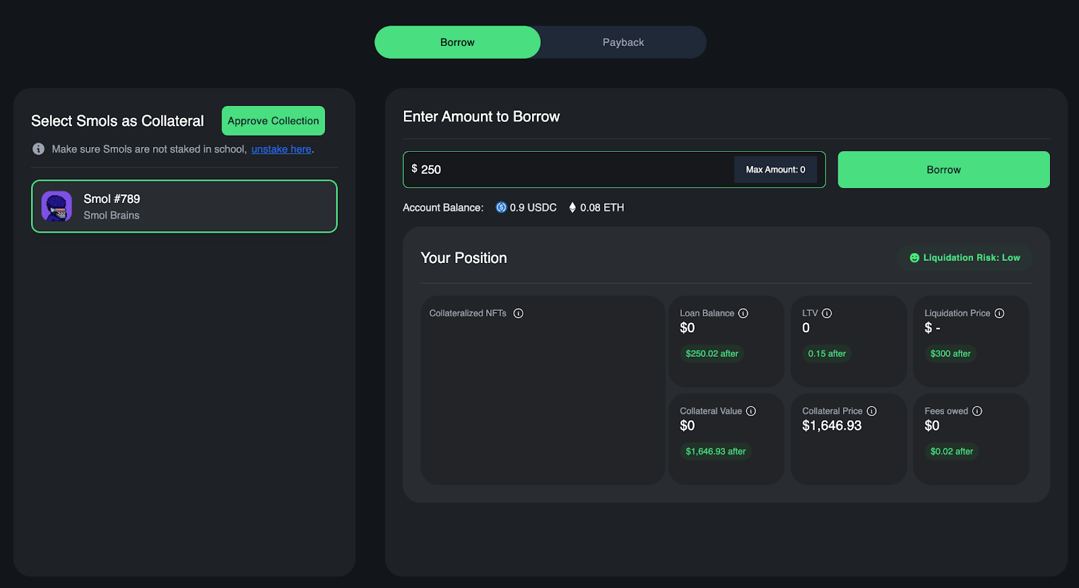
Task: Select the Borrow tab at top
Action: coord(457,42)
